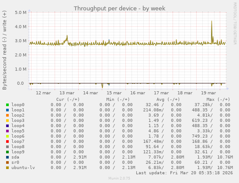
Task: Click the ubuntu-lv olive legend swatch
Action: pos(7,168)
